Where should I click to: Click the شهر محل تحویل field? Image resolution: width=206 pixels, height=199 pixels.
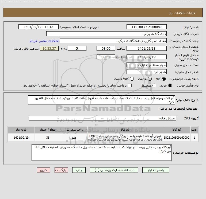(x=147, y=72)
